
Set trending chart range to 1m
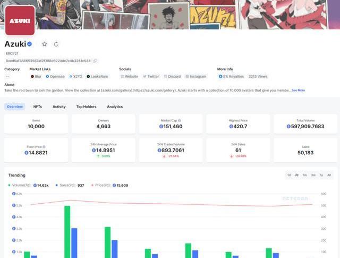coord(304,175)
